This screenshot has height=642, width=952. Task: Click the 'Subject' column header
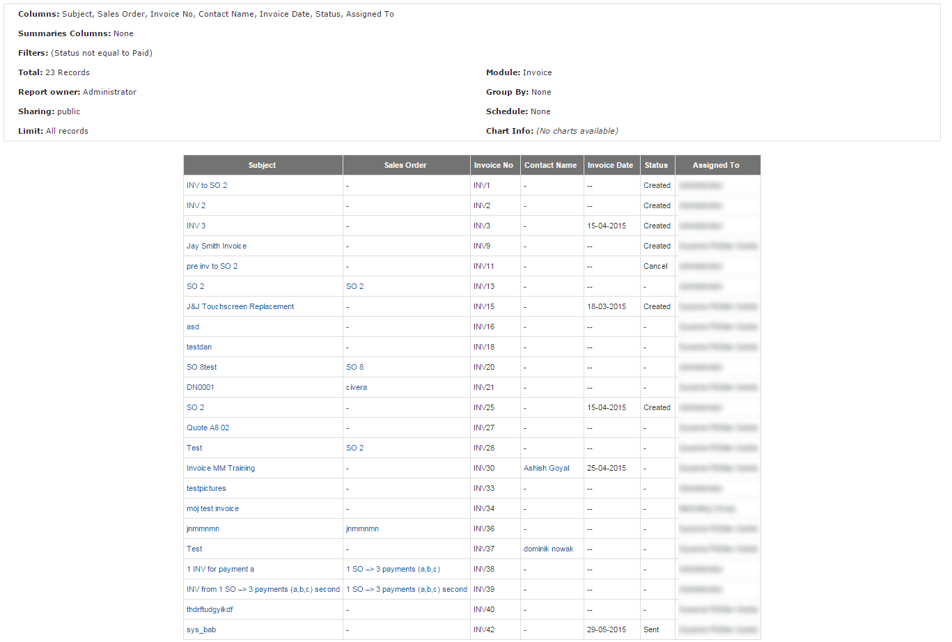(x=262, y=165)
